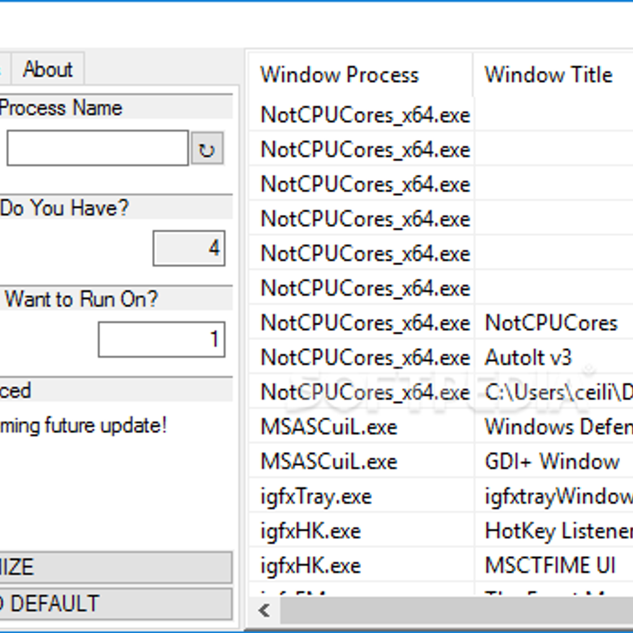Click the left arrow of horizontal scrollbar
The width and height of the screenshot is (633, 633).
point(264,610)
